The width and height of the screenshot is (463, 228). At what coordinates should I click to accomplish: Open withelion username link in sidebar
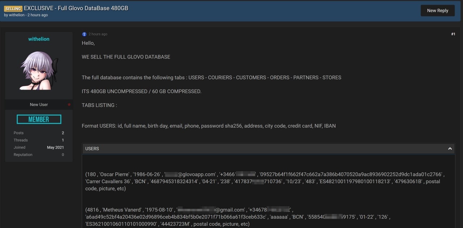(x=39, y=39)
